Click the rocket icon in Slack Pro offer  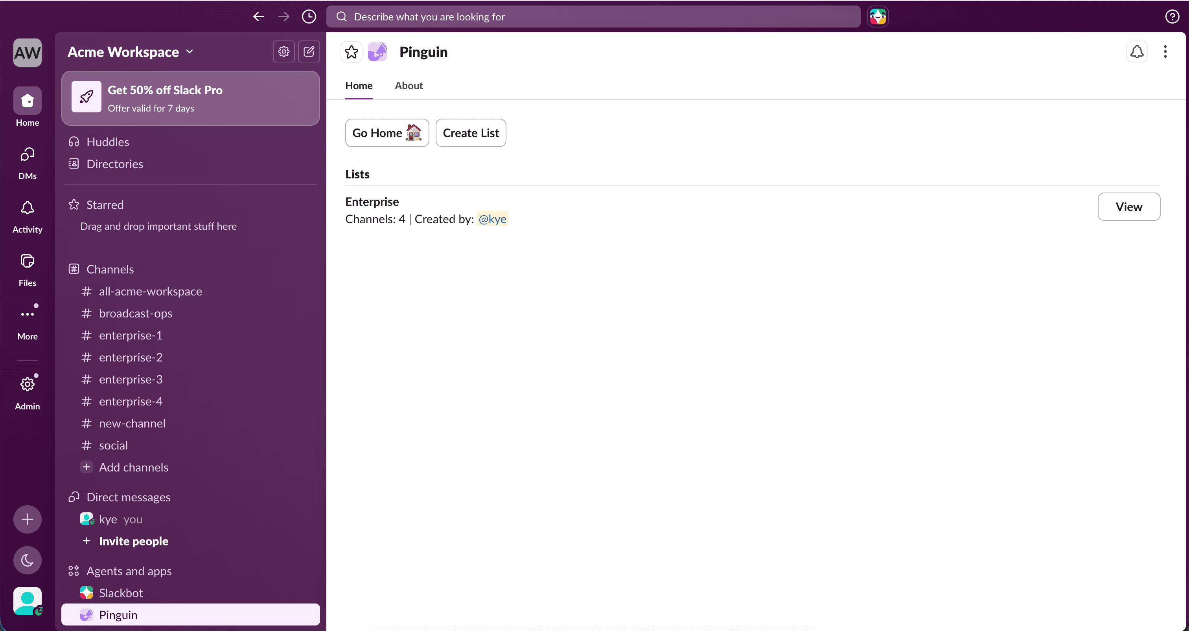[x=87, y=97]
